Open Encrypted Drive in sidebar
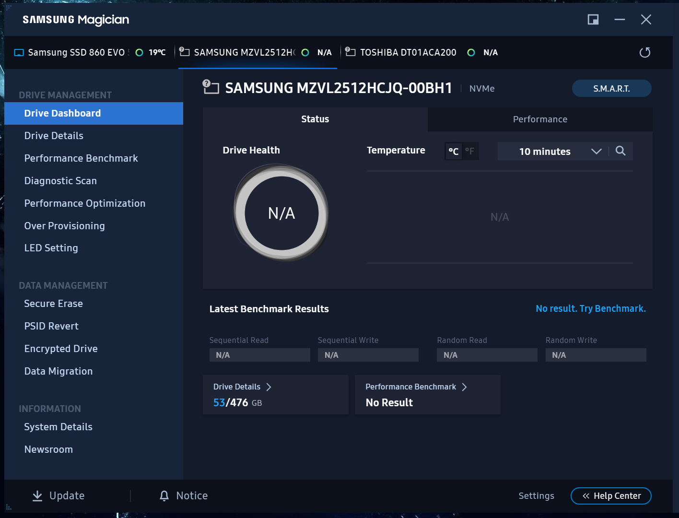This screenshot has width=679, height=518. tap(94, 349)
